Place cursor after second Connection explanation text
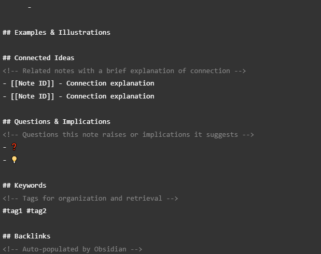This screenshot has height=254, width=321. (x=155, y=96)
